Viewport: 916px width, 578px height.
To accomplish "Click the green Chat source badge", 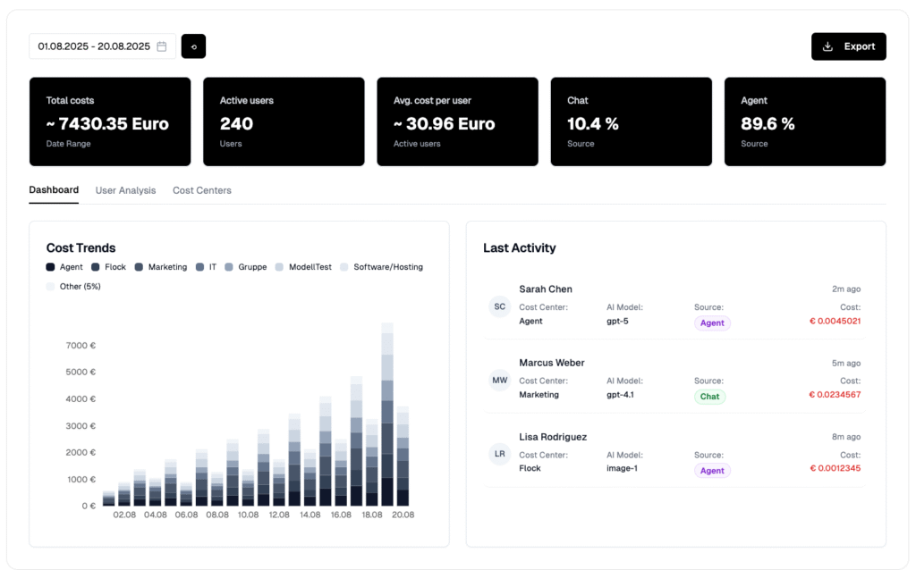I will click(x=709, y=397).
